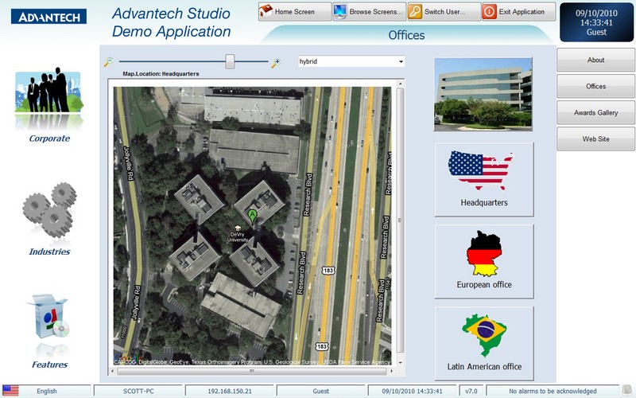The image size is (636, 398).
Task: Click the Industries label
Action: [x=49, y=252]
